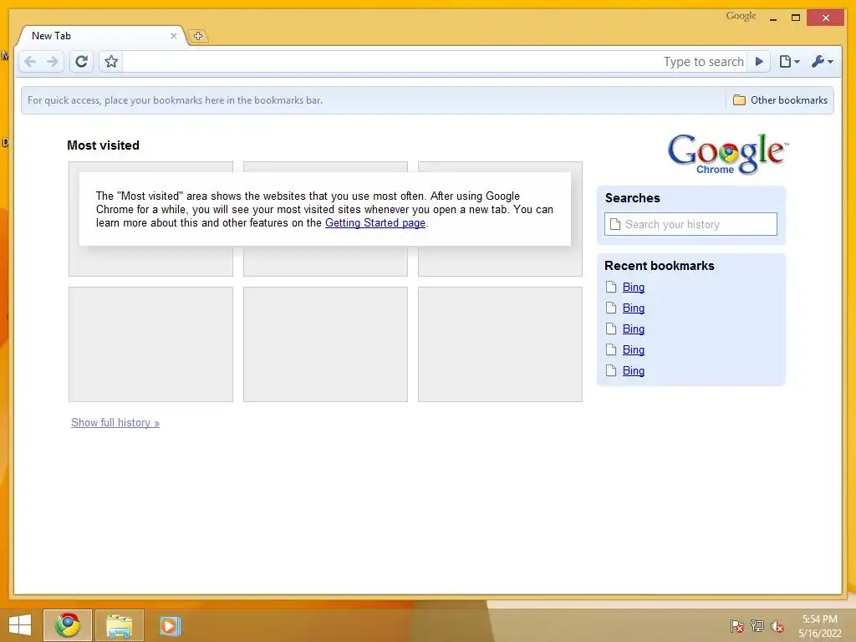Image resolution: width=856 pixels, height=642 pixels.
Task: Select the bottom-left most visited thumbnail
Action: pos(150,344)
